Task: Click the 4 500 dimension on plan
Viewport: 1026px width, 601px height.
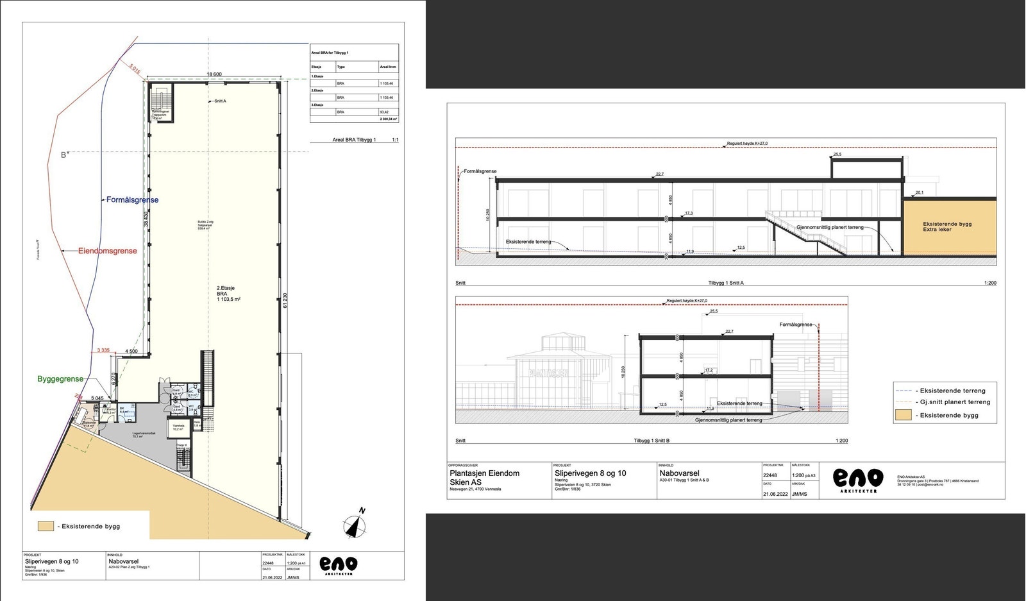Action: point(131,351)
